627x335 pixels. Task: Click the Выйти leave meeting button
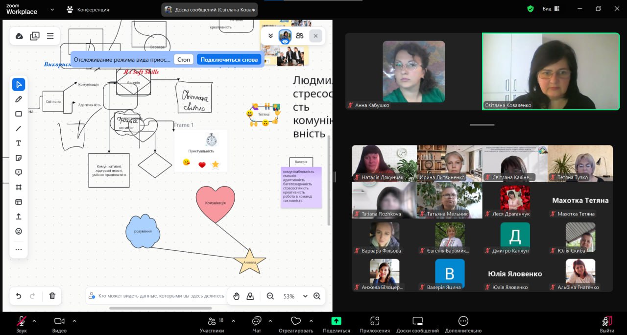click(607, 324)
